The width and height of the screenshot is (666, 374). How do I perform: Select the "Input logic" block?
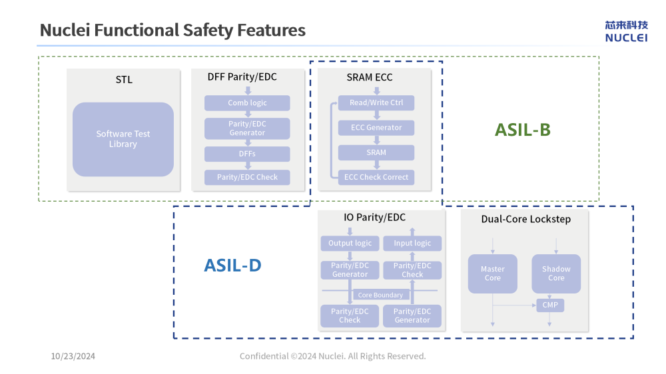point(412,244)
